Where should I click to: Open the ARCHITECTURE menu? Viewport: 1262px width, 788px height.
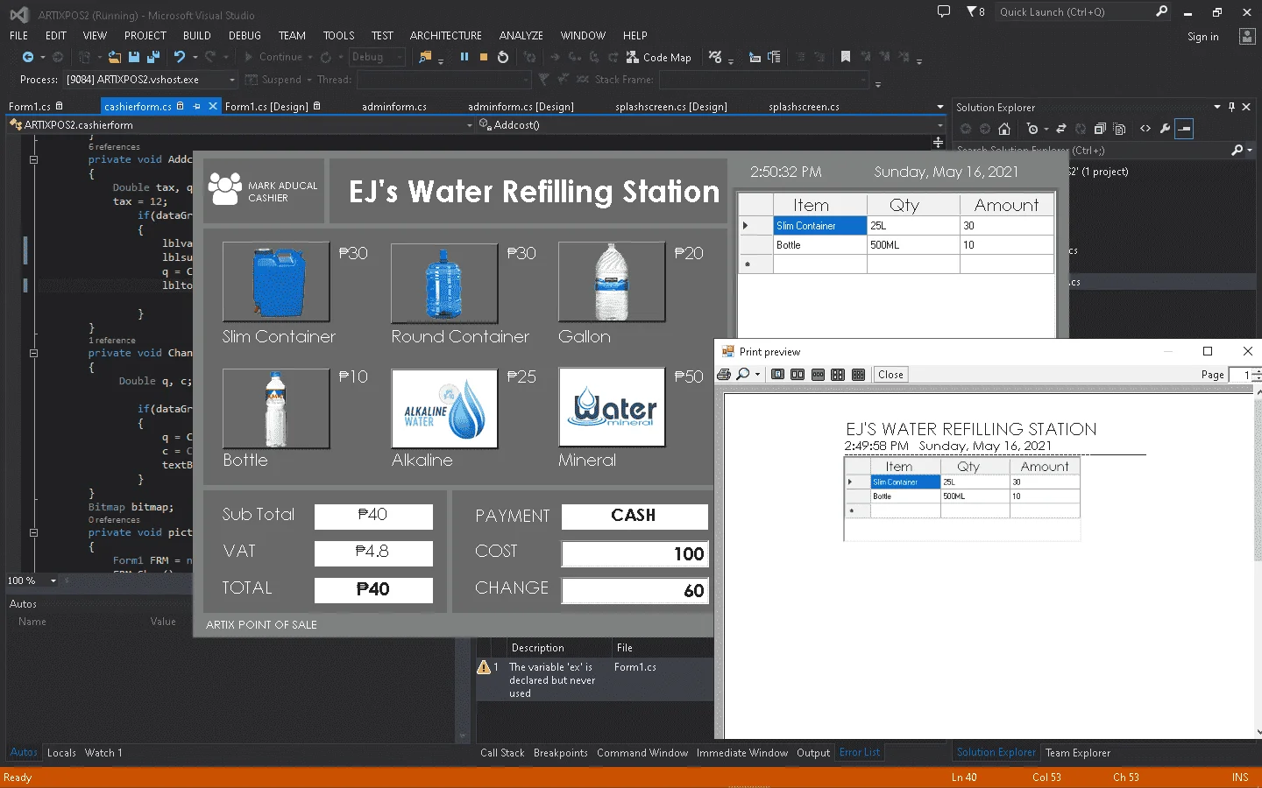point(445,36)
